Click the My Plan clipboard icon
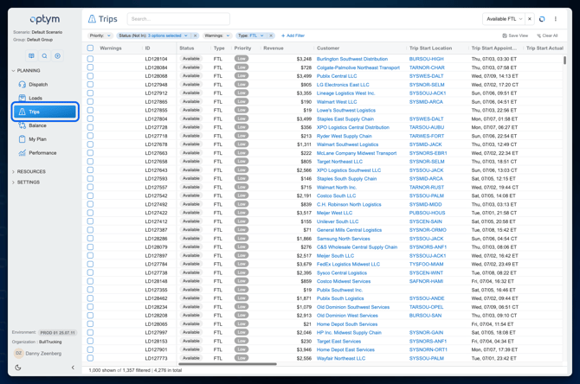 [x=23, y=139]
